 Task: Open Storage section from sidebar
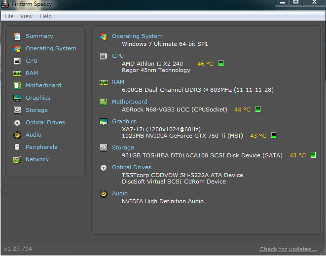[x=36, y=110]
